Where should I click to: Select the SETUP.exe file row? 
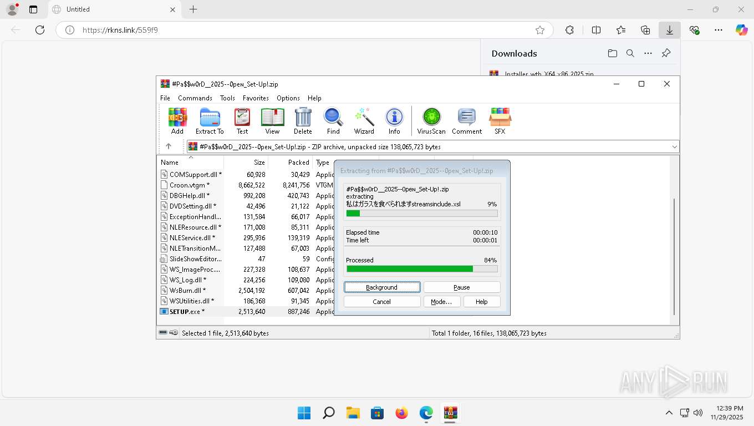click(246, 312)
